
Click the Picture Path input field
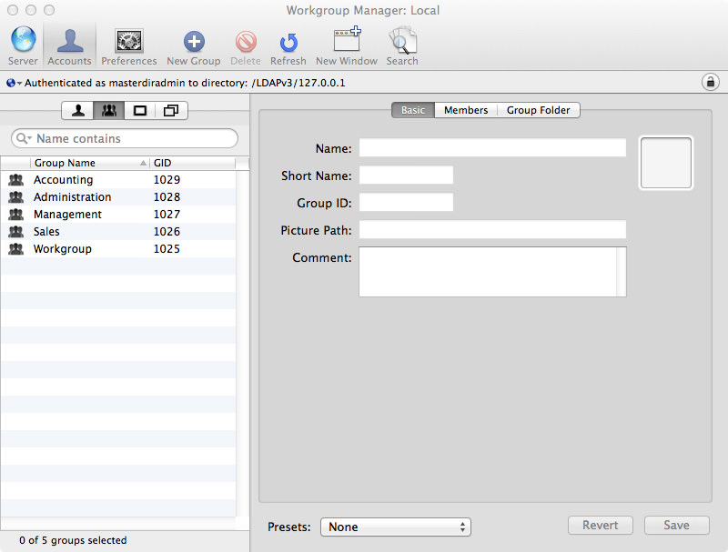pos(492,229)
